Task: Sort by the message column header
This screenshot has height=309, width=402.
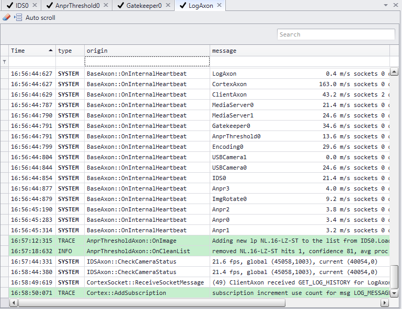Action: [x=300, y=51]
